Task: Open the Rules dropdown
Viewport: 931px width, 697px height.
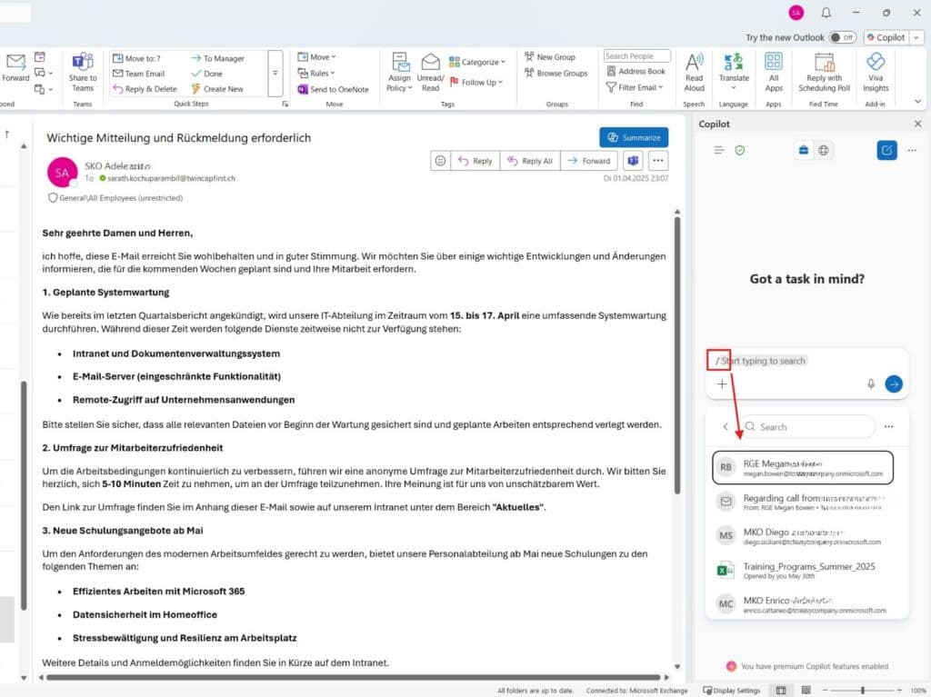Action: 315,73
